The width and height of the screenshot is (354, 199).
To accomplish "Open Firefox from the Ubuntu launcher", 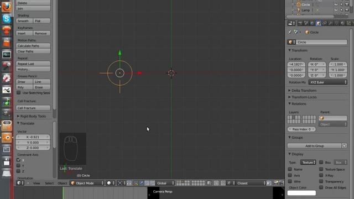I will [6, 7].
